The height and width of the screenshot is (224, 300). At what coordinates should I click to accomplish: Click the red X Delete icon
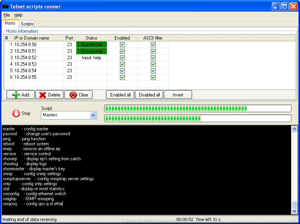tap(42, 95)
